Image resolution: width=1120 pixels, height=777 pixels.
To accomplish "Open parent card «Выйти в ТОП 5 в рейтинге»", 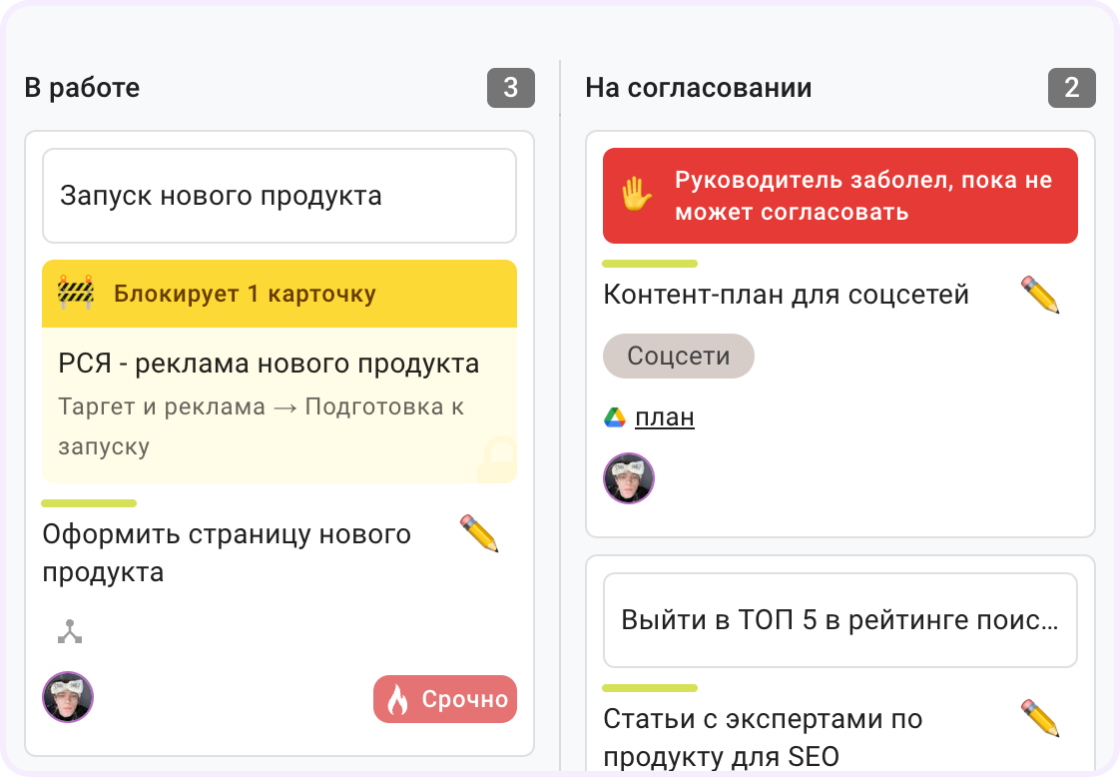I will pyautogui.click(x=840, y=620).
